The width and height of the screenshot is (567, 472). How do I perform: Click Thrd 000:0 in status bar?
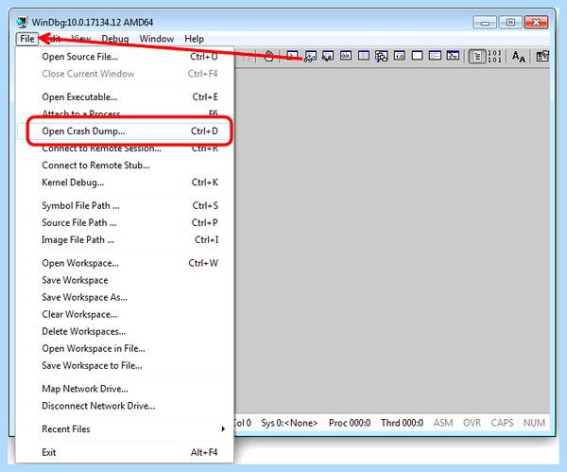click(x=403, y=423)
